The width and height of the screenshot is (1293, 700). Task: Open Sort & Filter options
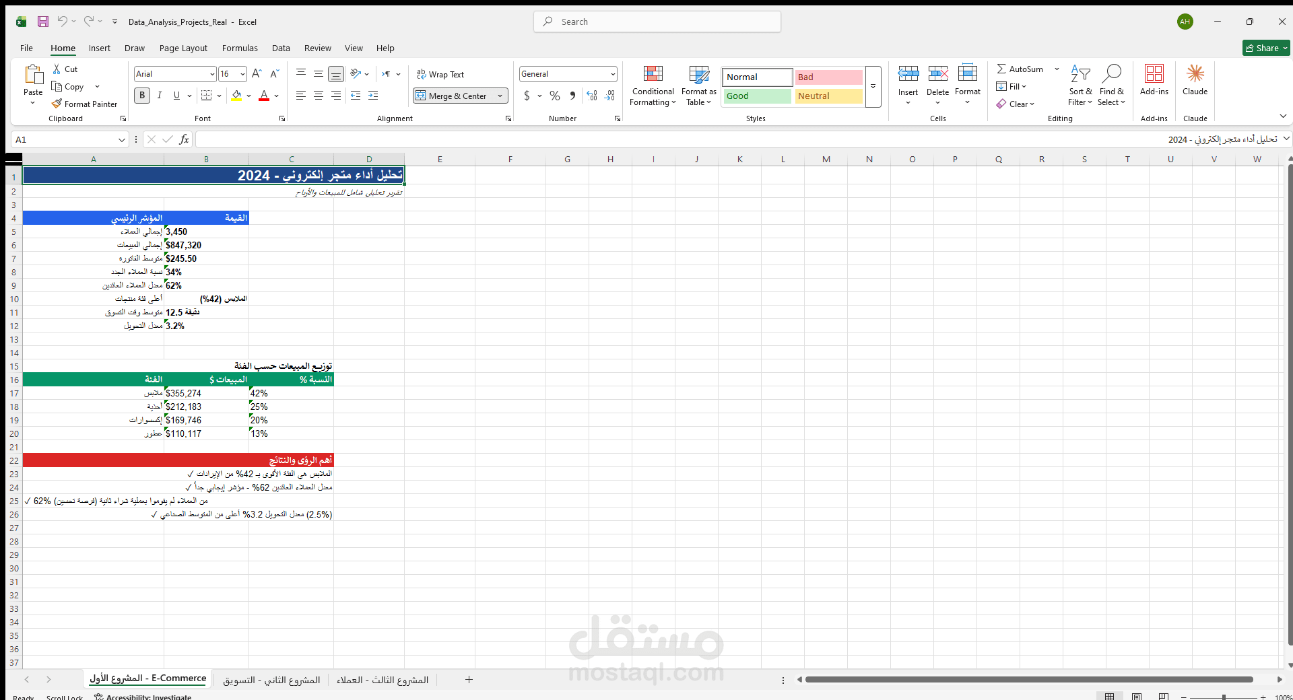point(1080,85)
